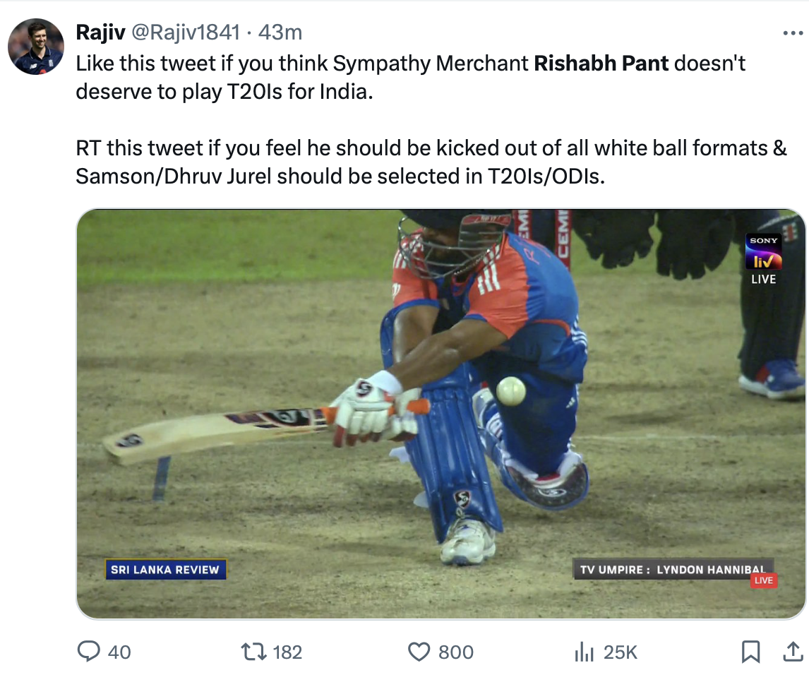
Task: Click the TV Umpire Lyndon Hannibal caption
Action: (672, 569)
